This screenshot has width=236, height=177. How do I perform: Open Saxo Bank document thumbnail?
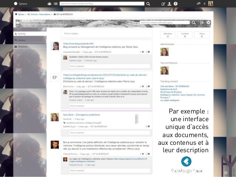pos(136,119)
